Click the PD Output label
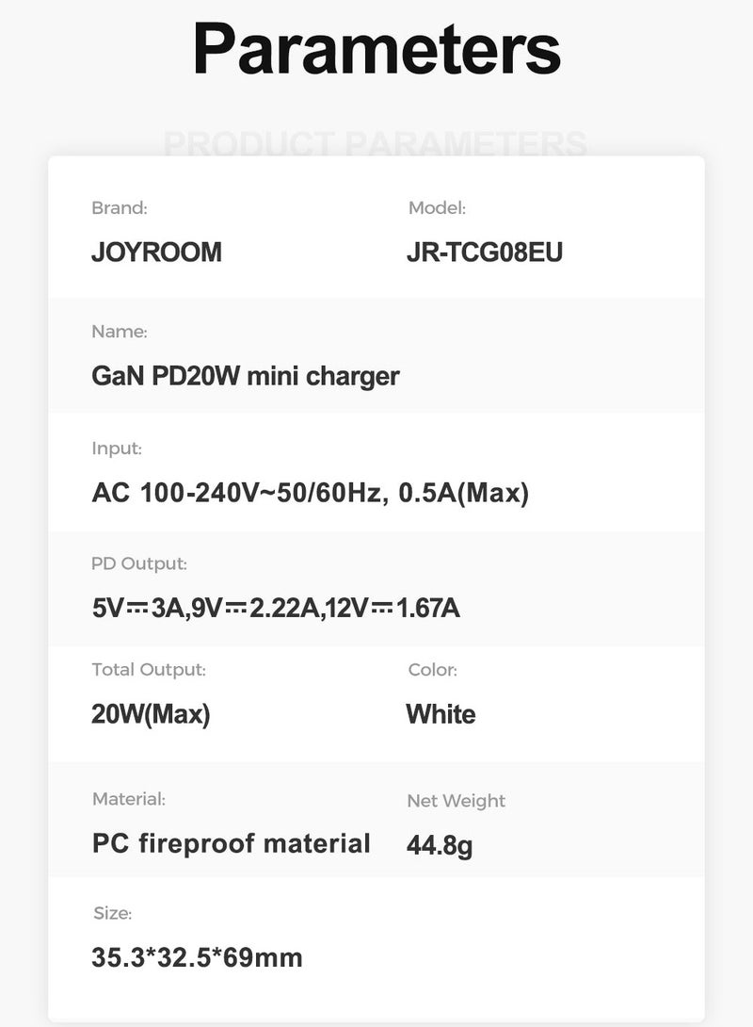 [139, 564]
